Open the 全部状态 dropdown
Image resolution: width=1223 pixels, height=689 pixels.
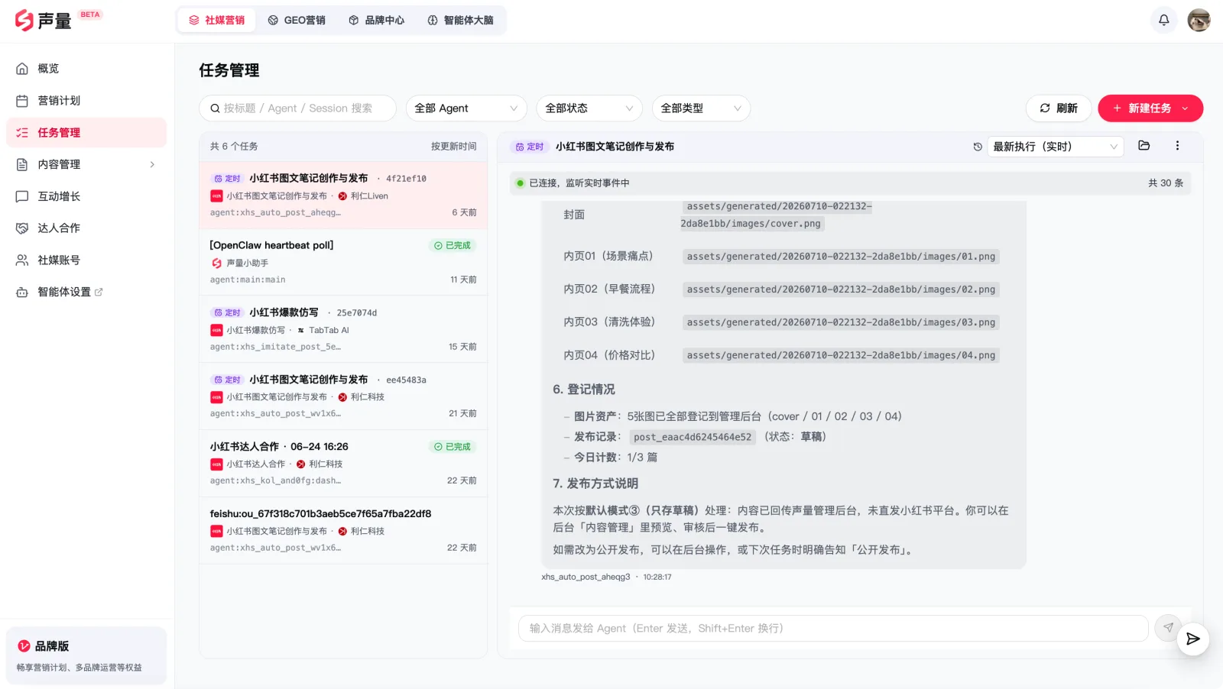(x=589, y=108)
